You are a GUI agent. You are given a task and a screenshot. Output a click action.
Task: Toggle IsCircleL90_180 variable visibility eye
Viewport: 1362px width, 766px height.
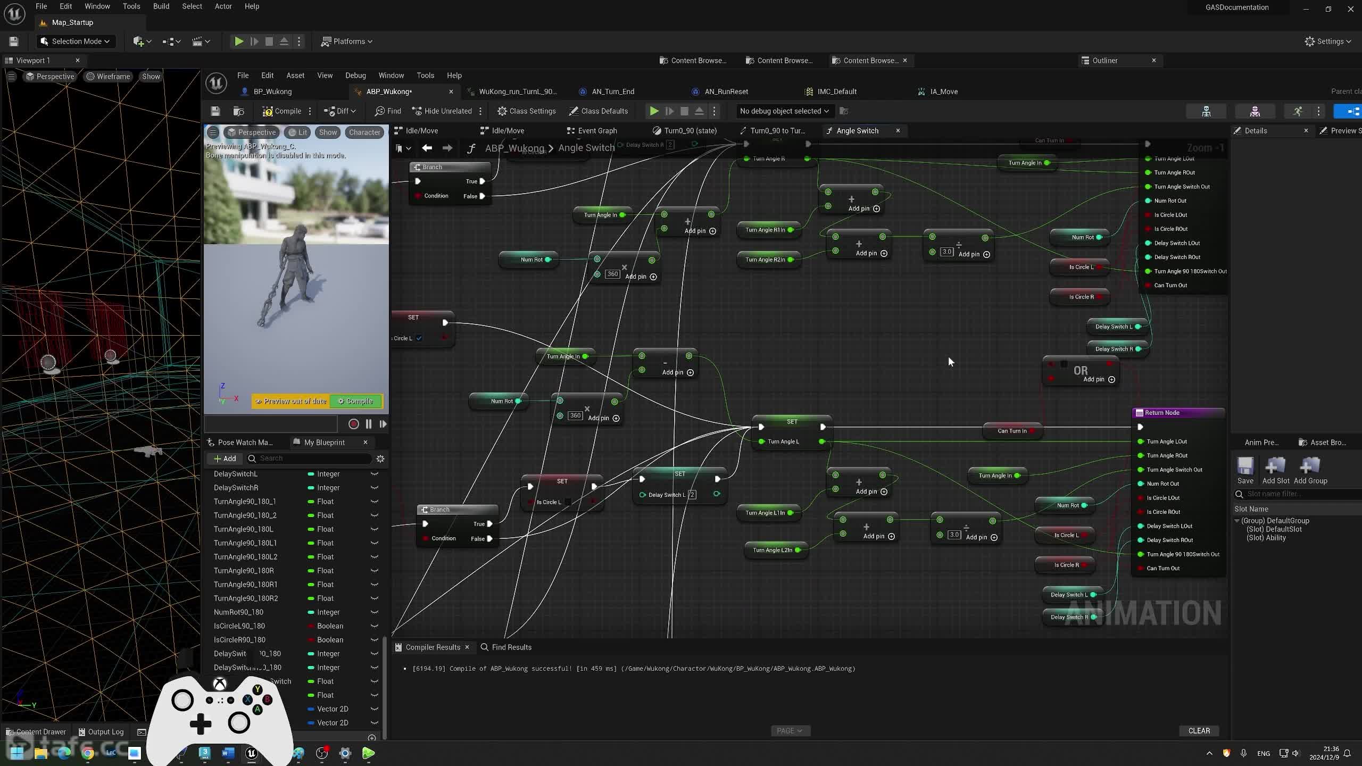(x=374, y=626)
